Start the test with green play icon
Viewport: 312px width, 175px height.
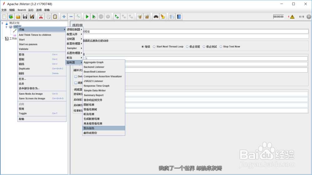click(x=87, y=17)
